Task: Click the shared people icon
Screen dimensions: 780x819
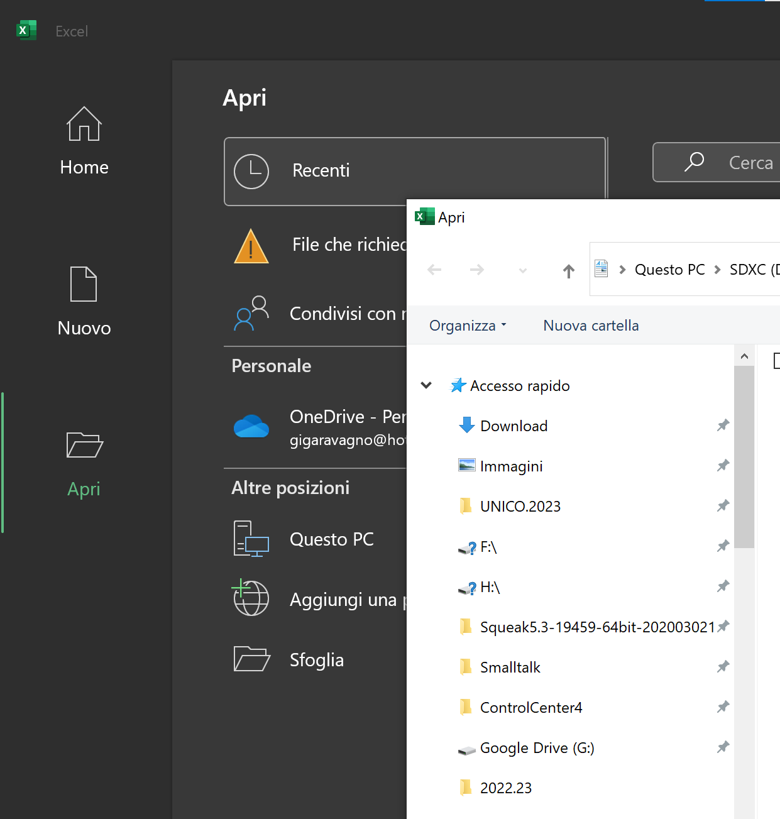Action: point(251,313)
